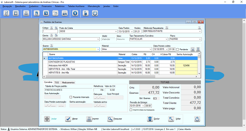Open the Previsão de Entrega date dropdown
Viewport: 246px width, 131px height.
tap(143, 106)
